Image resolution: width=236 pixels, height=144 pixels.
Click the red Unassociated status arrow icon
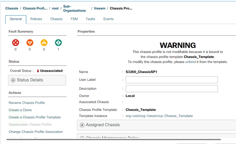38,71
